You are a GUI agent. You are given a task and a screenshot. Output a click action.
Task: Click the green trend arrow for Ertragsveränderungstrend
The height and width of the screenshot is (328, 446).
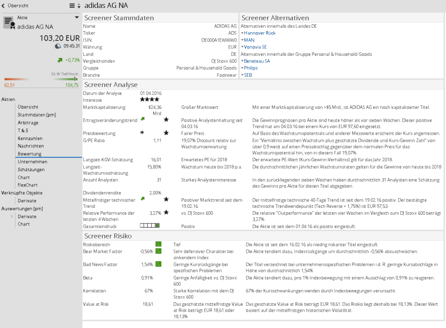143,119
